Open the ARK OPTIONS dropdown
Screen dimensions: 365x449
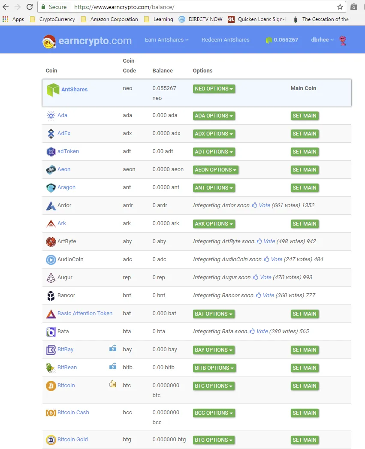tap(214, 223)
